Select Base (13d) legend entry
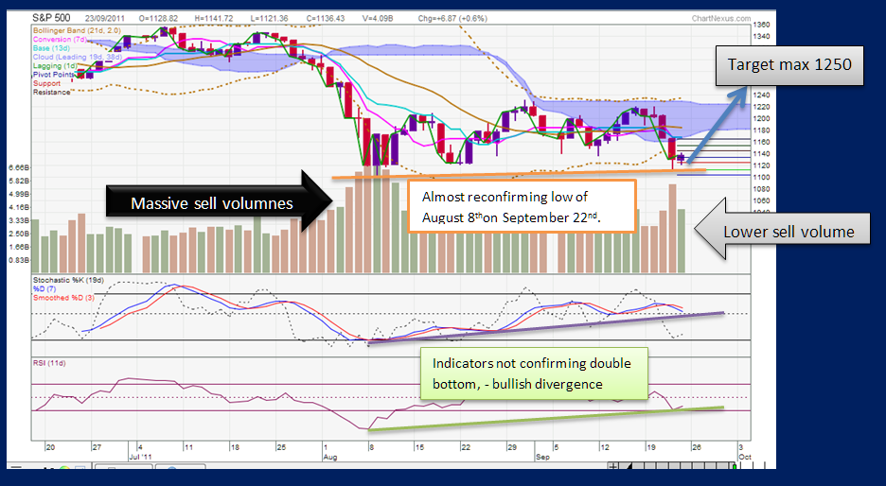Viewport: 886px width, 486px height. [x=49, y=48]
